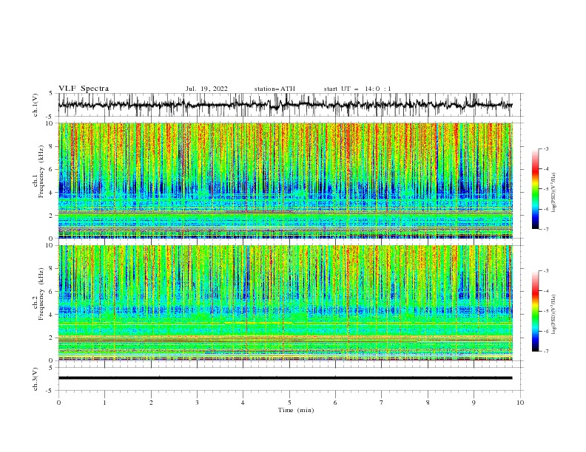Click time axis tick label "9"
The width and height of the screenshot is (586, 452).
(474, 403)
